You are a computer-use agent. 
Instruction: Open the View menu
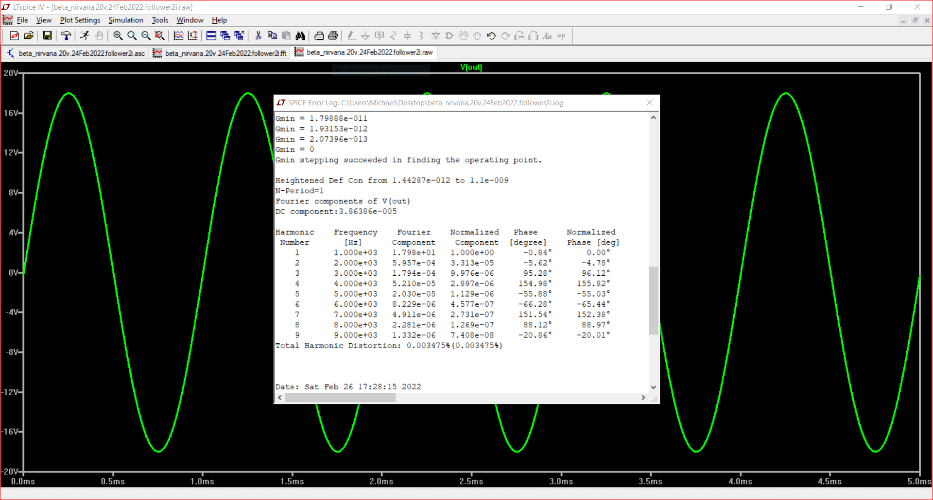click(x=44, y=20)
